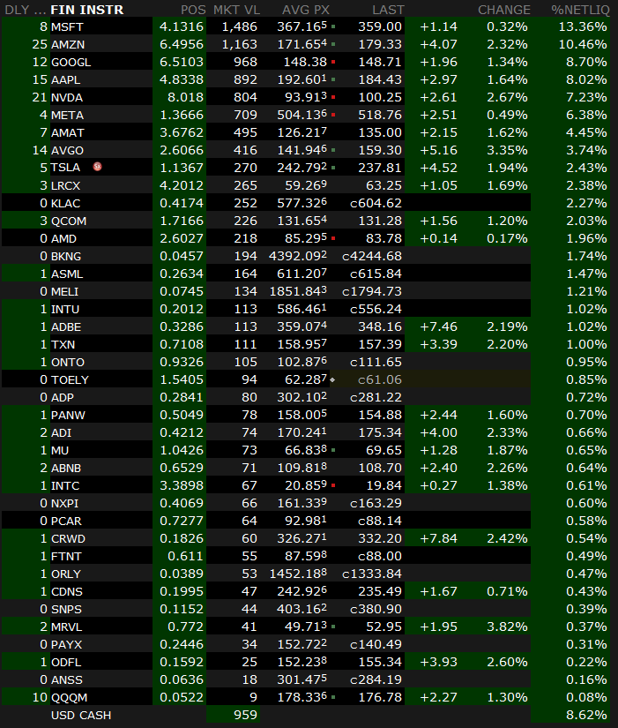Select the ADBE ticker

[66, 326]
